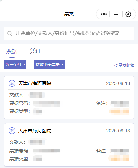138x168 pixels.
Task: Open first 天津市海河医院 invoice title
Action: 35,83
